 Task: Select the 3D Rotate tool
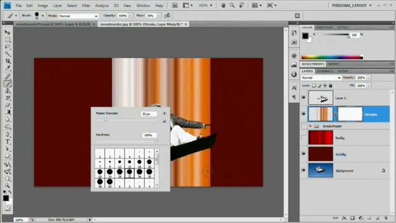pyautogui.click(x=7, y=164)
